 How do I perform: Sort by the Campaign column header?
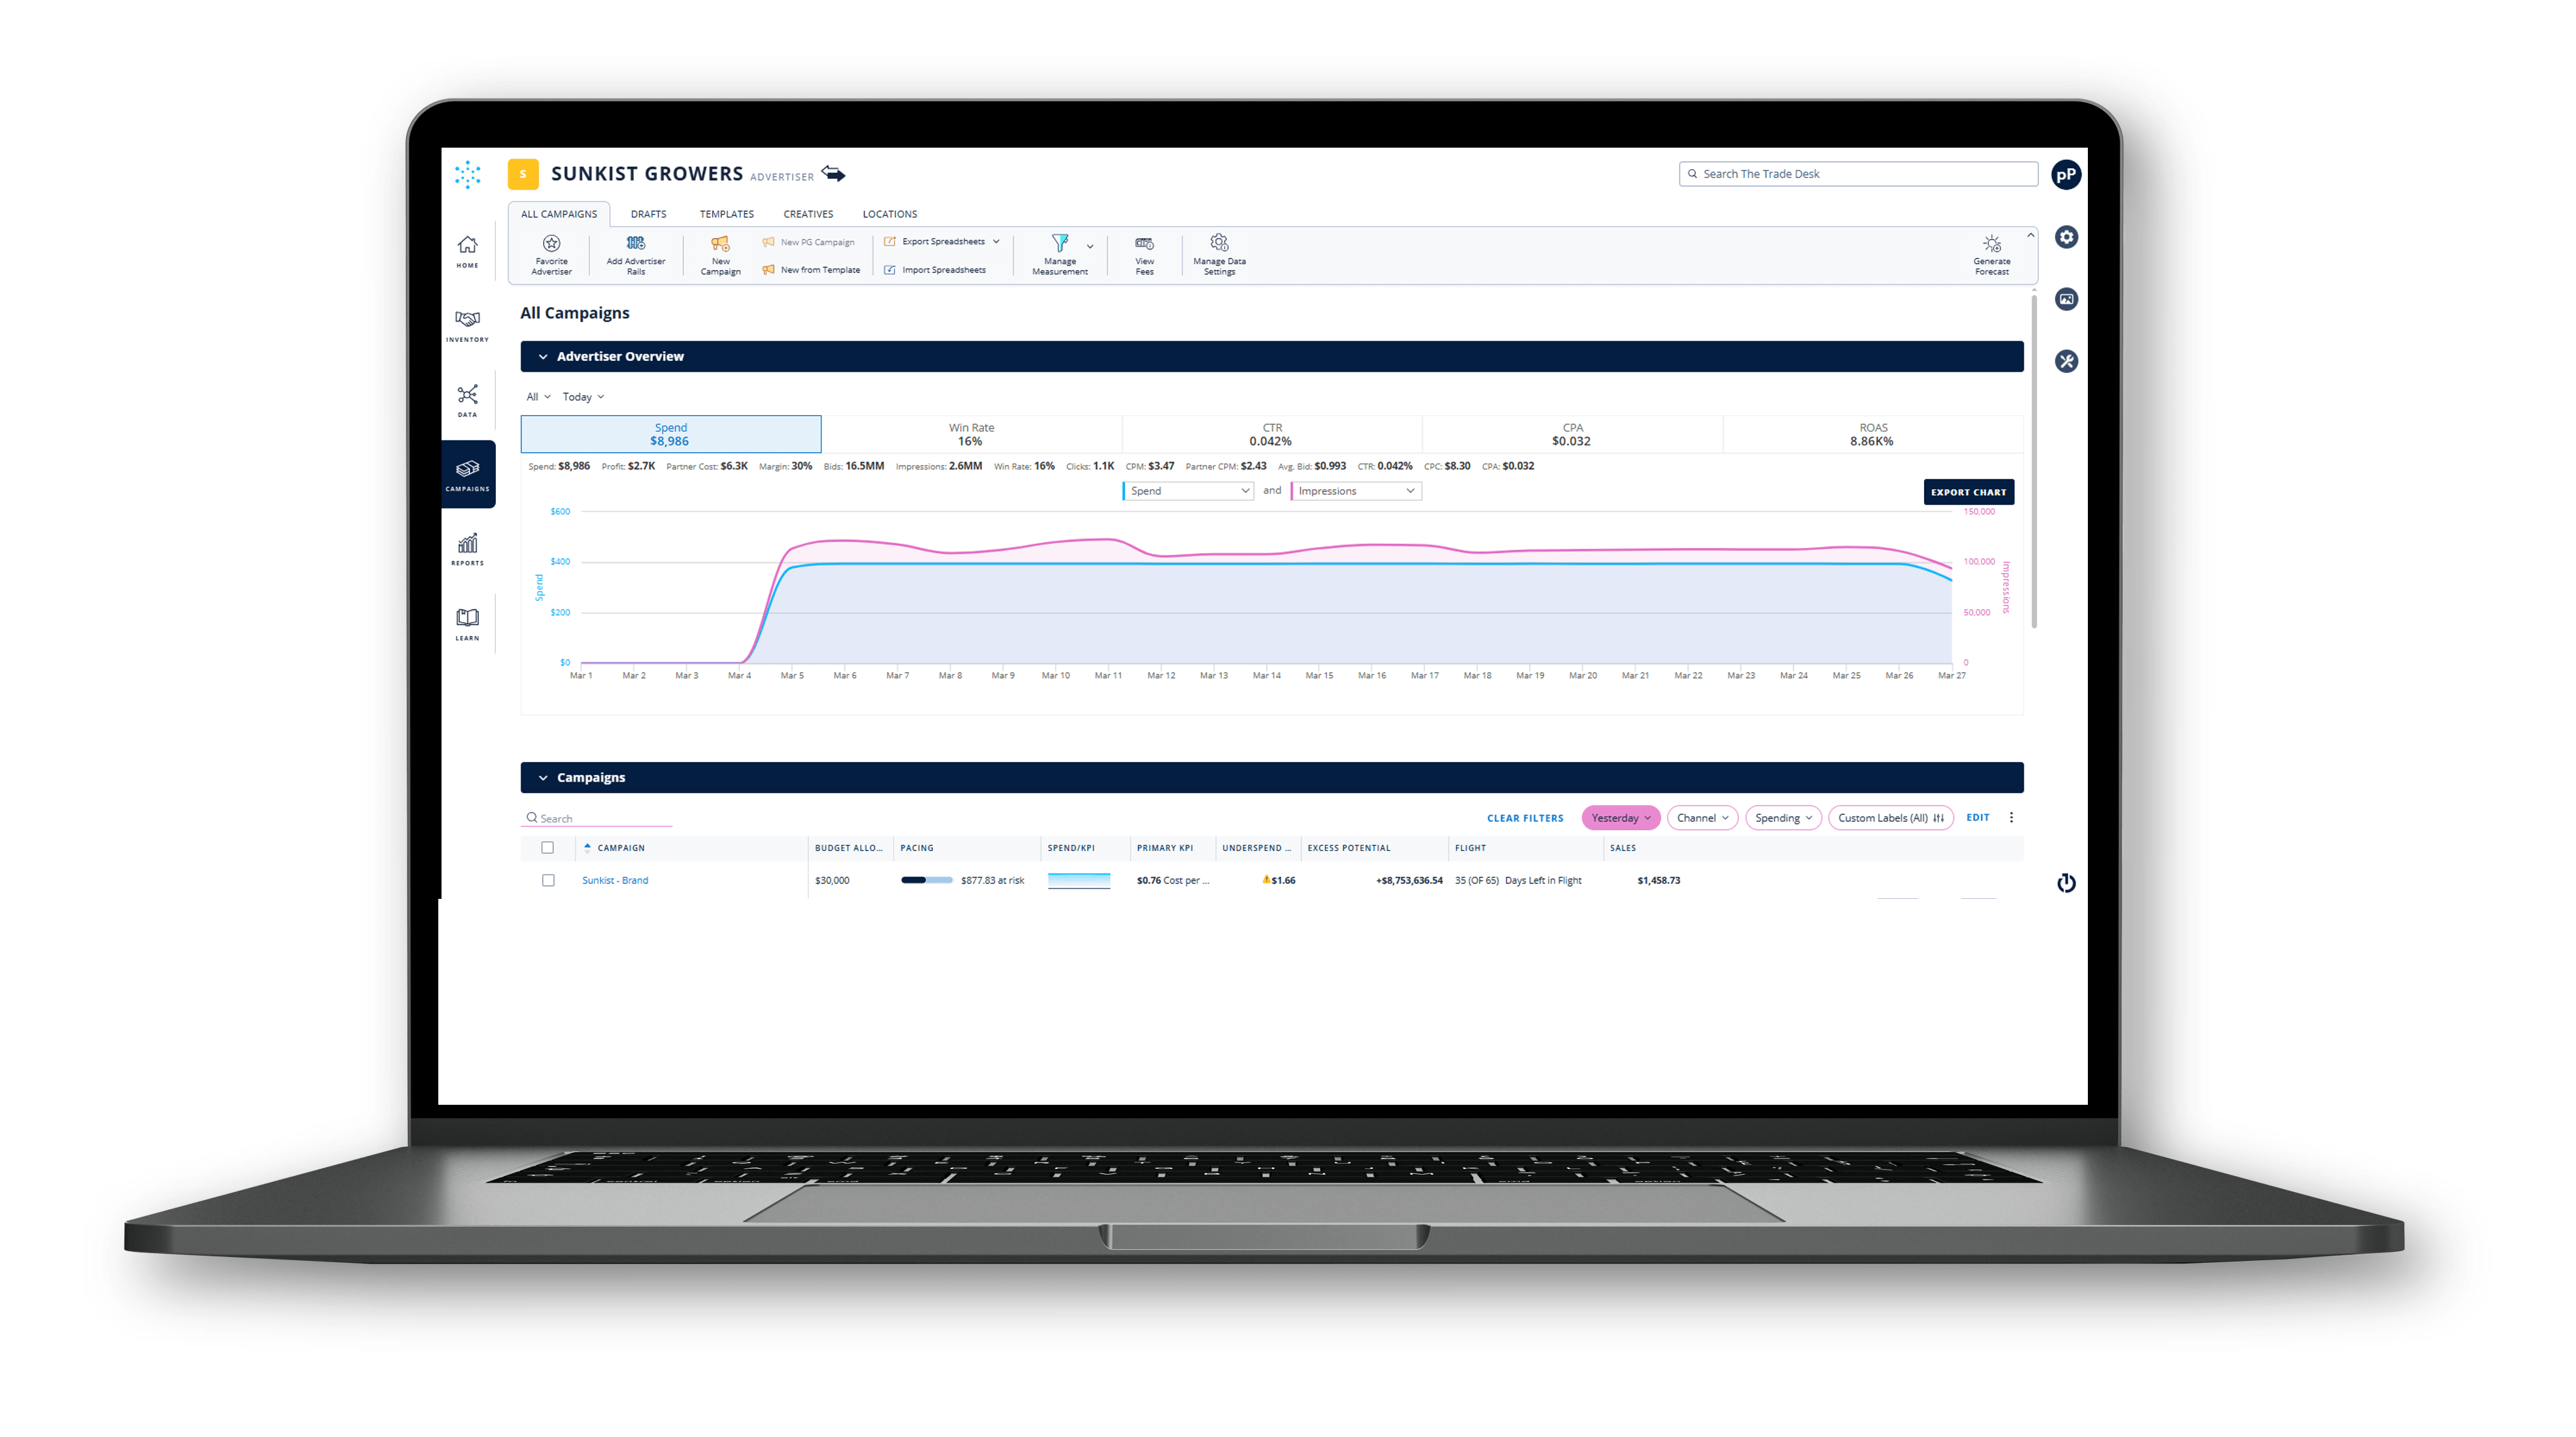(621, 848)
